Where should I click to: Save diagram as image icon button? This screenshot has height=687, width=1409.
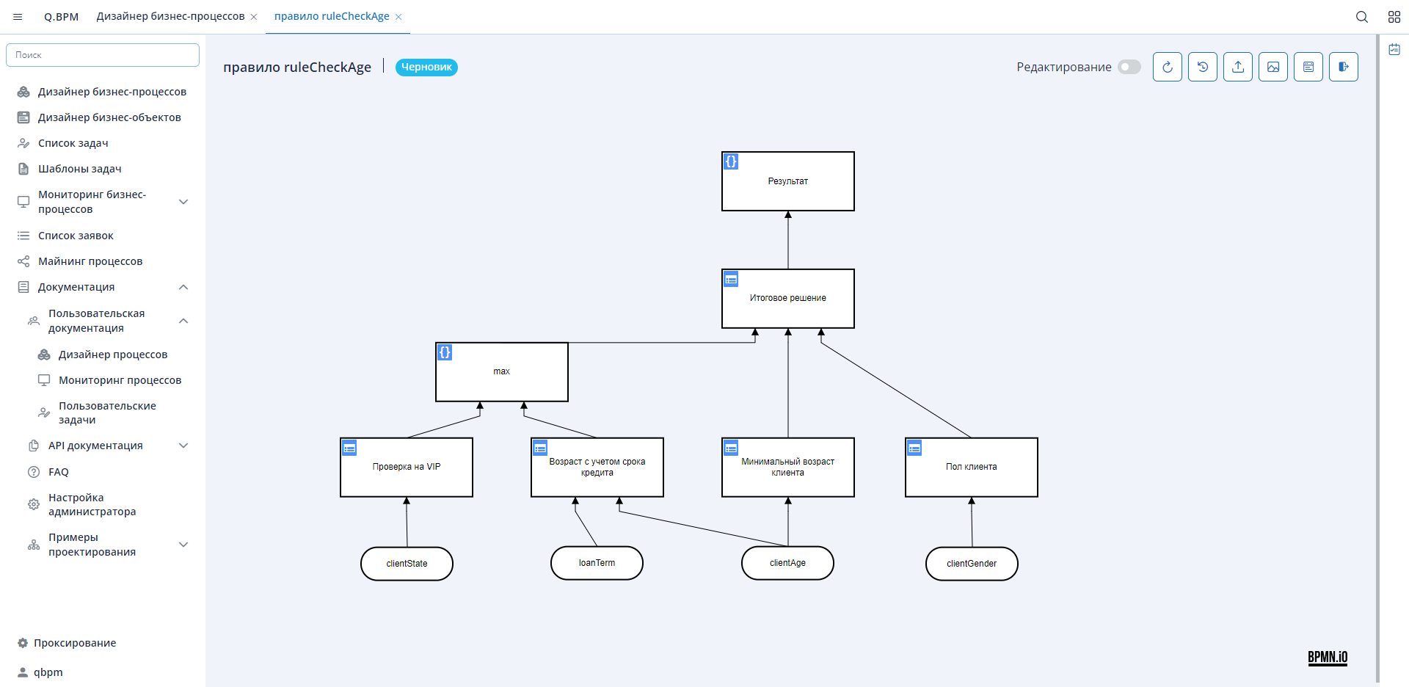tap(1273, 67)
